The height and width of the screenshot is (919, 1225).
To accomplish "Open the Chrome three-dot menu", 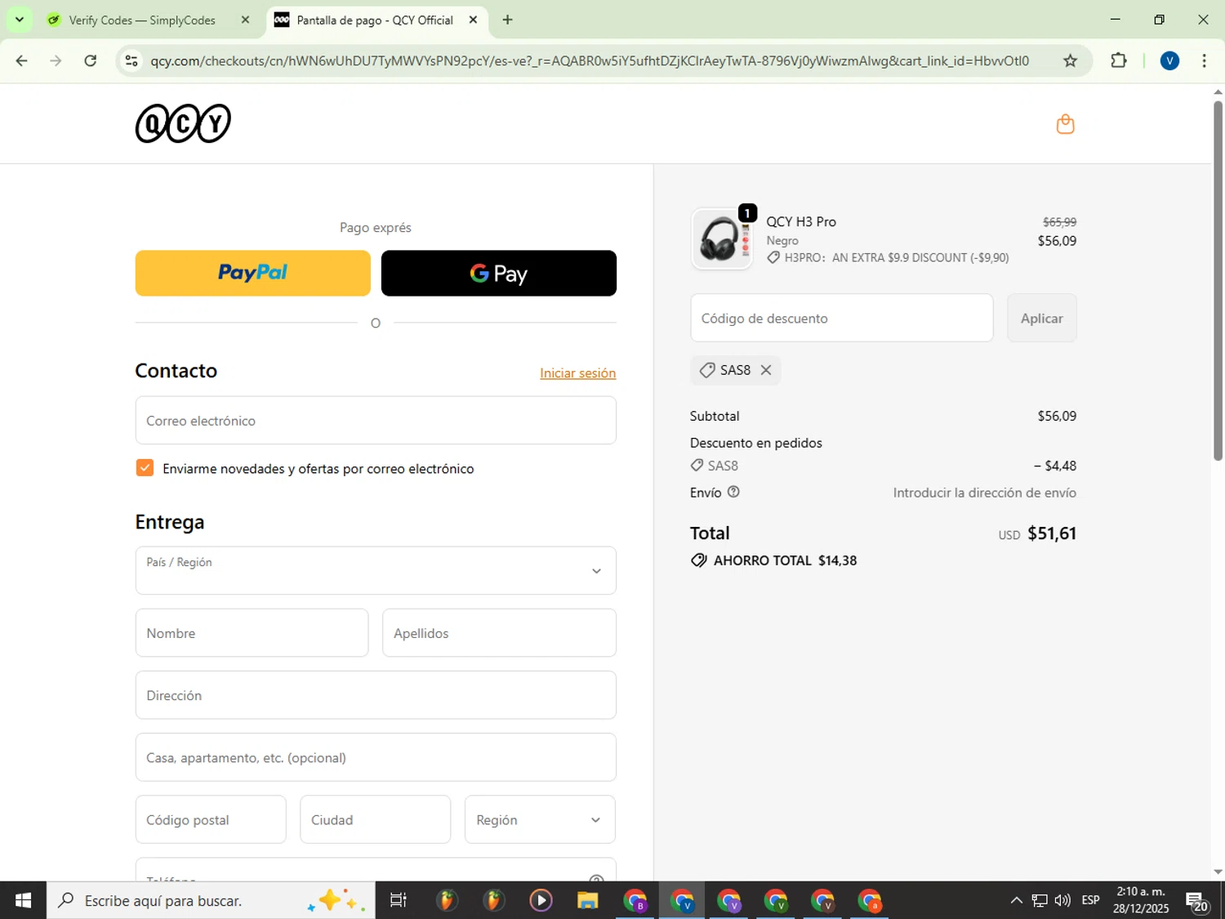I will coord(1204,60).
